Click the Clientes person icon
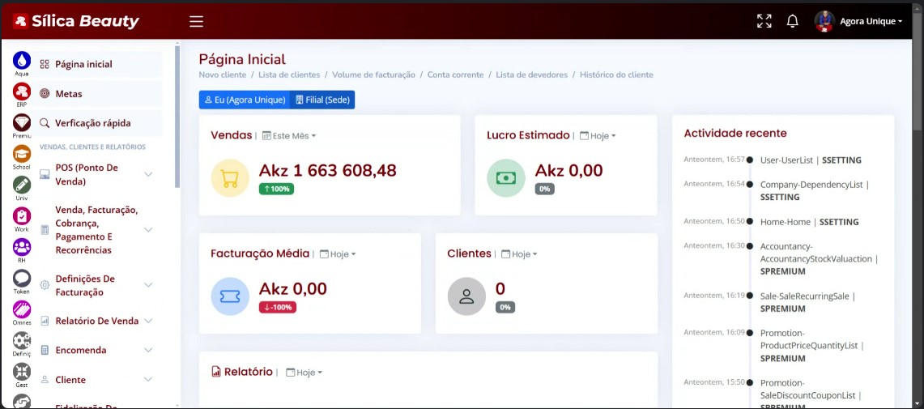Screen dimensions: 924x409 (466, 296)
